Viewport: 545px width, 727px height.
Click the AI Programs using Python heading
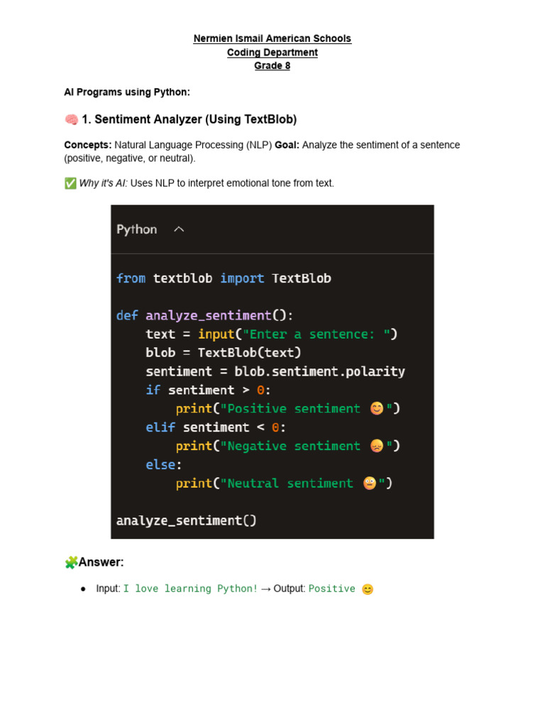(x=127, y=92)
